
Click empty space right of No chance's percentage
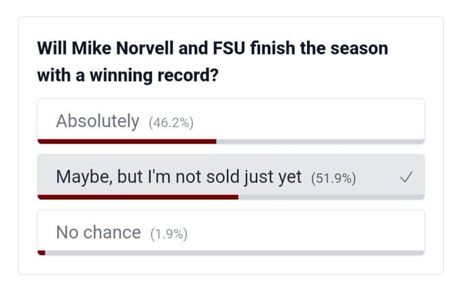tap(306, 233)
